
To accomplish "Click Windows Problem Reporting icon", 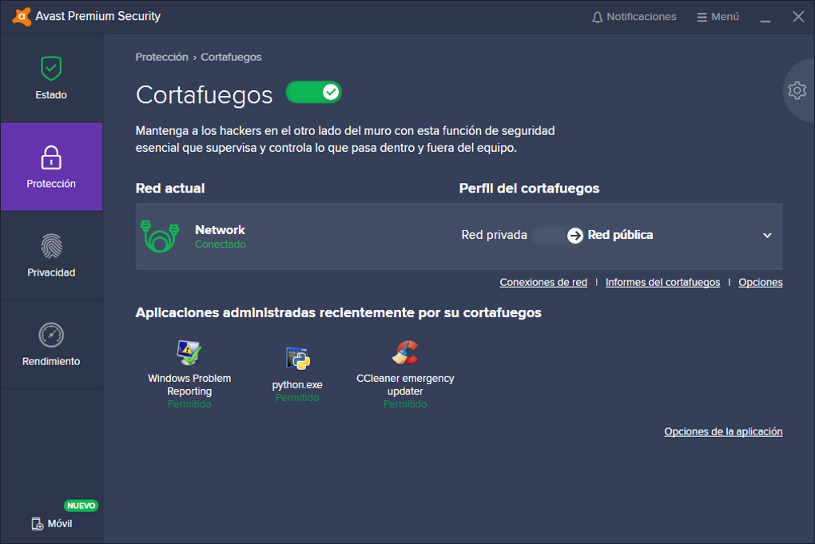I will tap(189, 353).
